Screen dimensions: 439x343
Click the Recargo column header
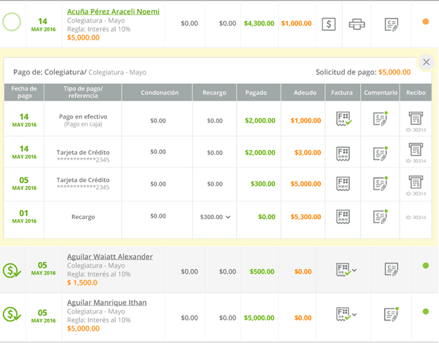pos(214,92)
